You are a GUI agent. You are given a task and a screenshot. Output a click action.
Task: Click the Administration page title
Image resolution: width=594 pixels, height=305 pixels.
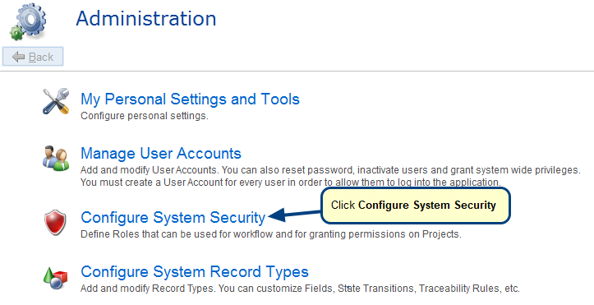click(x=146, y=19)
